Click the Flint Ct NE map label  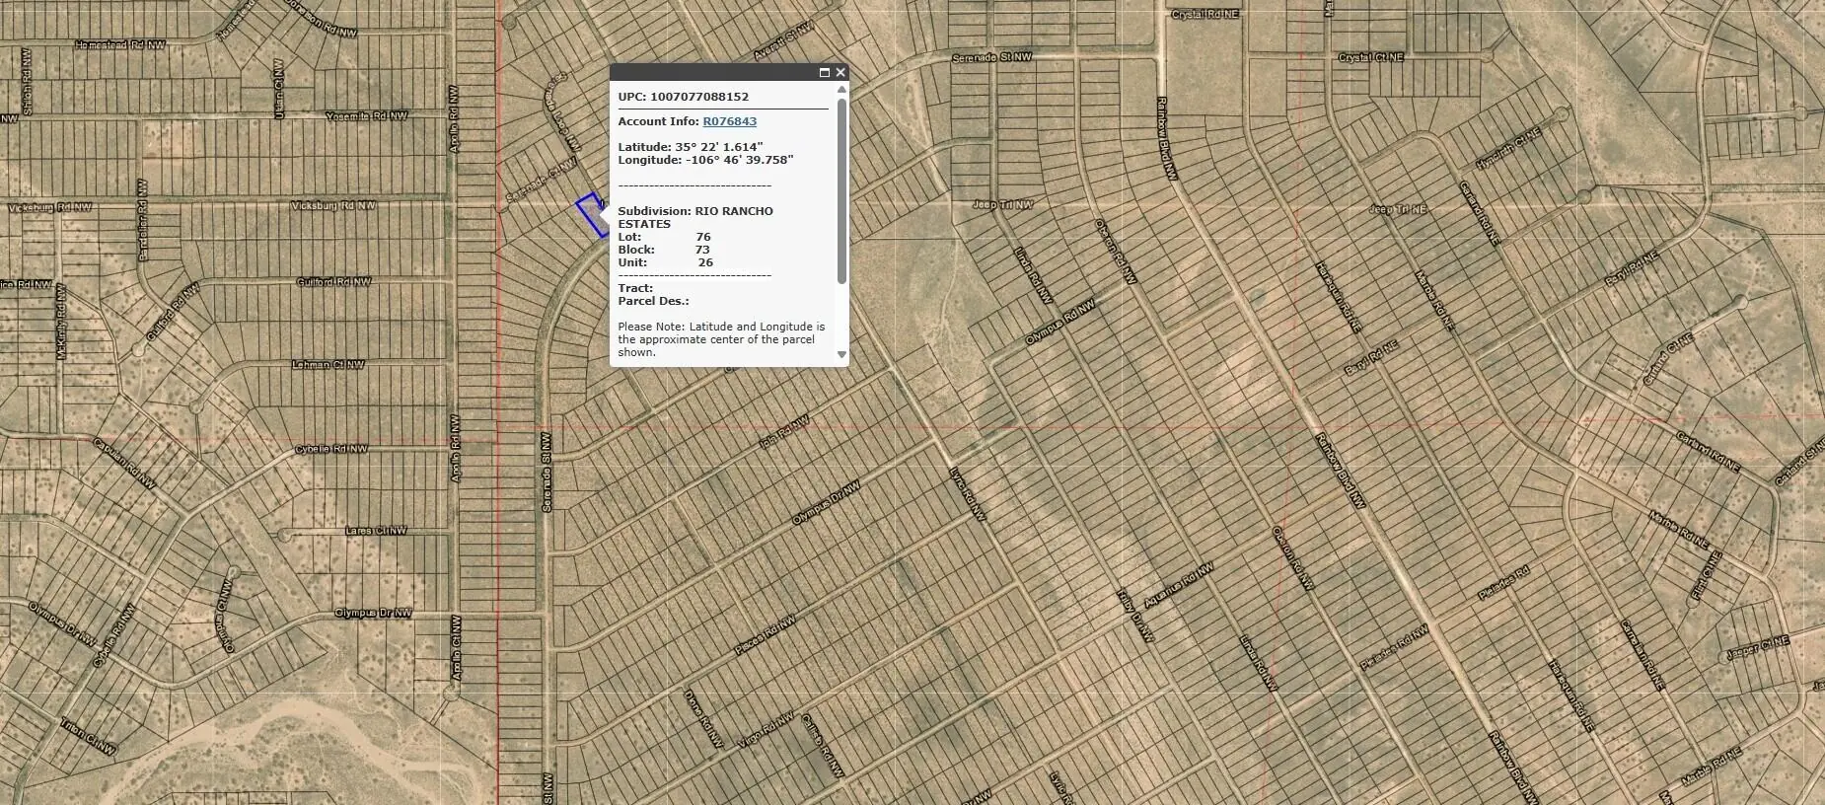1706,576
